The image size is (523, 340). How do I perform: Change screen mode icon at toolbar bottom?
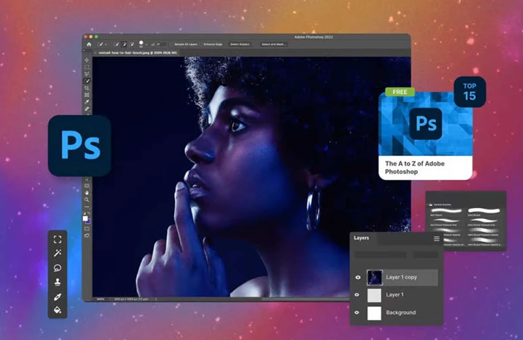(87, 235)
